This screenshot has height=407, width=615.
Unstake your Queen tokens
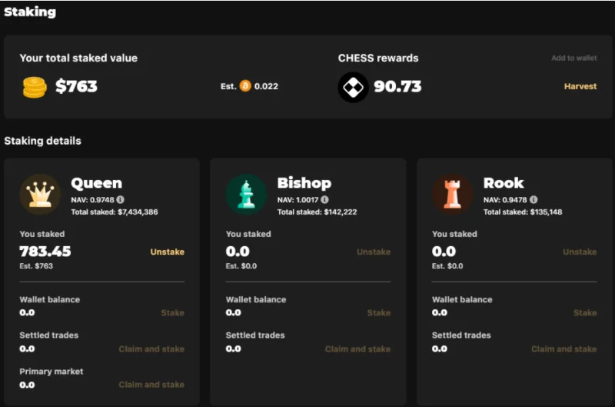click(x=167, y=252)
